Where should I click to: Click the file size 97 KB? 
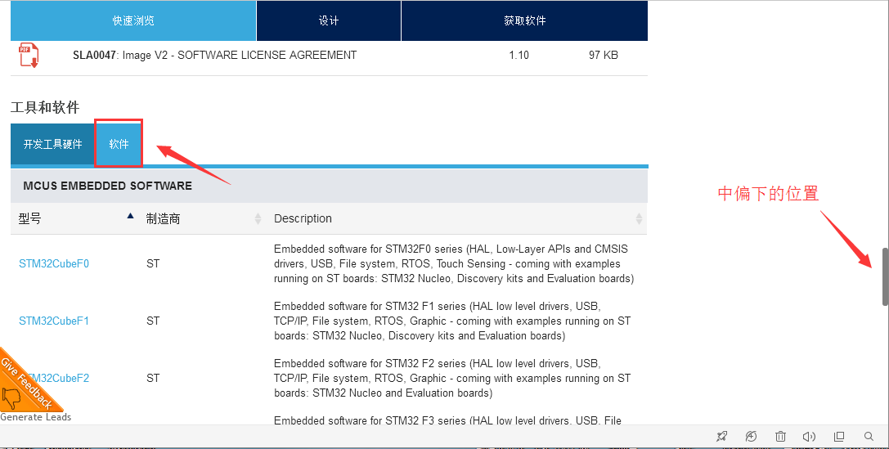(604, 55)
